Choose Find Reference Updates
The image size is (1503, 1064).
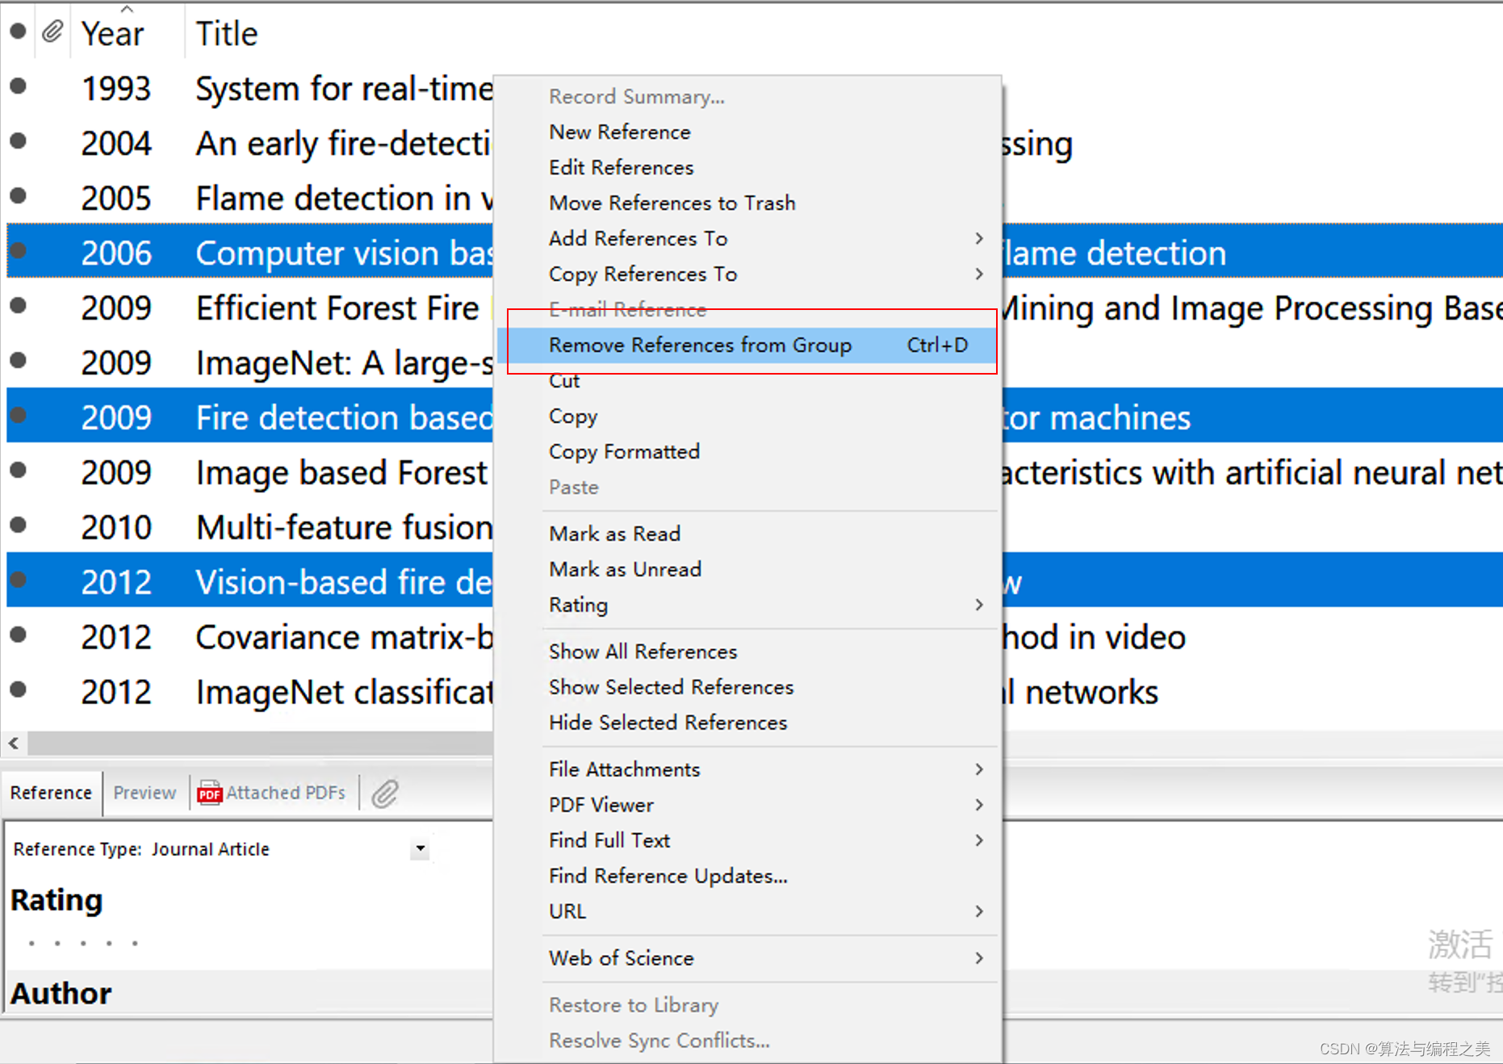coord(747,876)
